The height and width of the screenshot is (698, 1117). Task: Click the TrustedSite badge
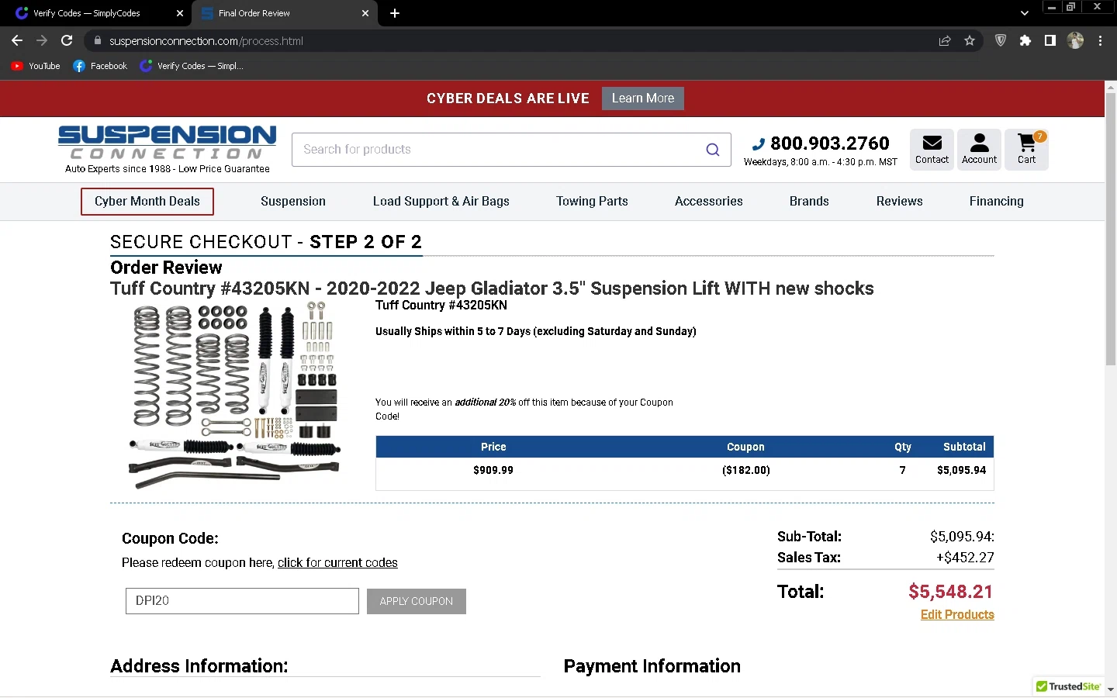1069,686
